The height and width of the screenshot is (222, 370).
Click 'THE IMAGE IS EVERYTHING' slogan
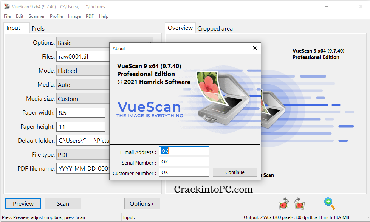pyautogui.click(x=150, y=116)
